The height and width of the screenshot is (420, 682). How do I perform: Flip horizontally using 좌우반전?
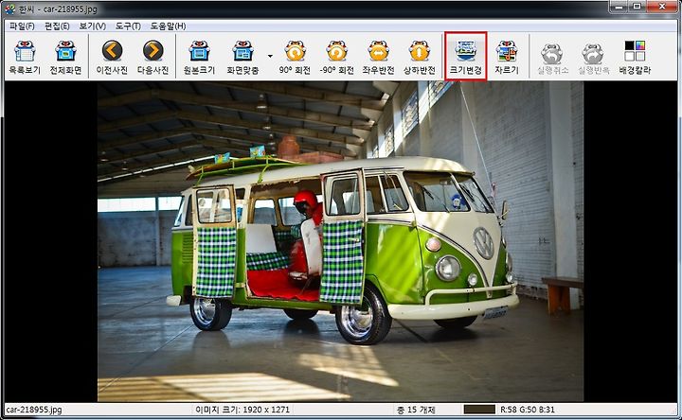tap(378, 57)
